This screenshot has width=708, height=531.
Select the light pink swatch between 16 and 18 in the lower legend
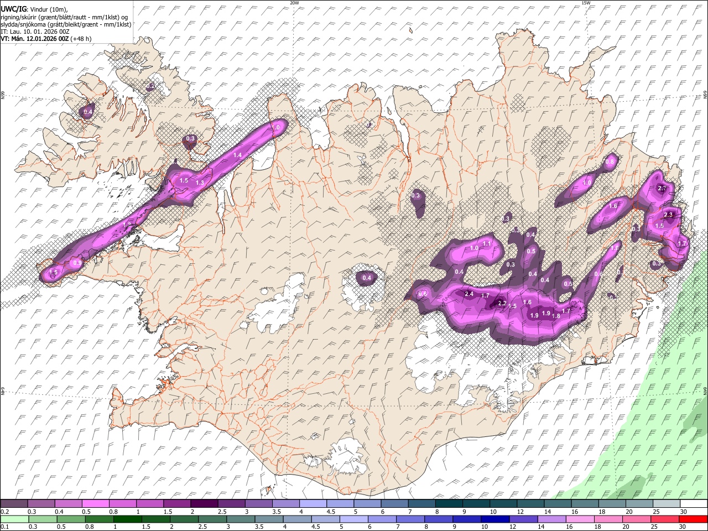[x=580, y=519]
